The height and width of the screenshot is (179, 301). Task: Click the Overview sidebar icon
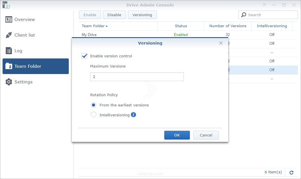pos(9,20)
